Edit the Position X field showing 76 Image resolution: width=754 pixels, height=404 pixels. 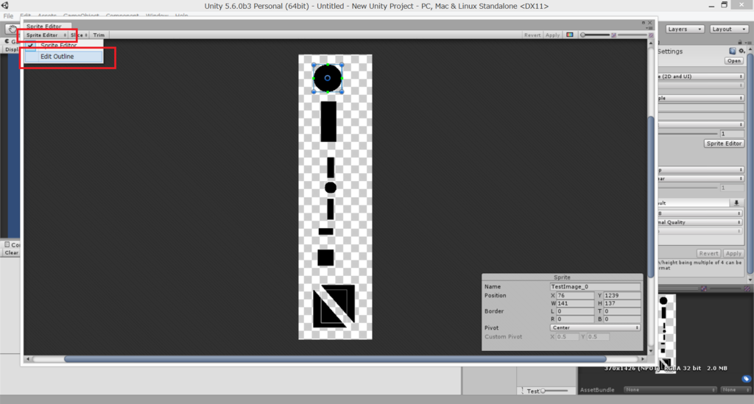[x=575, y=296]
